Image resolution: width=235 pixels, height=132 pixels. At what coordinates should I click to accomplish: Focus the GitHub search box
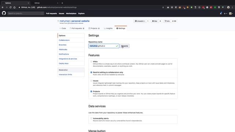click(26, 13)
